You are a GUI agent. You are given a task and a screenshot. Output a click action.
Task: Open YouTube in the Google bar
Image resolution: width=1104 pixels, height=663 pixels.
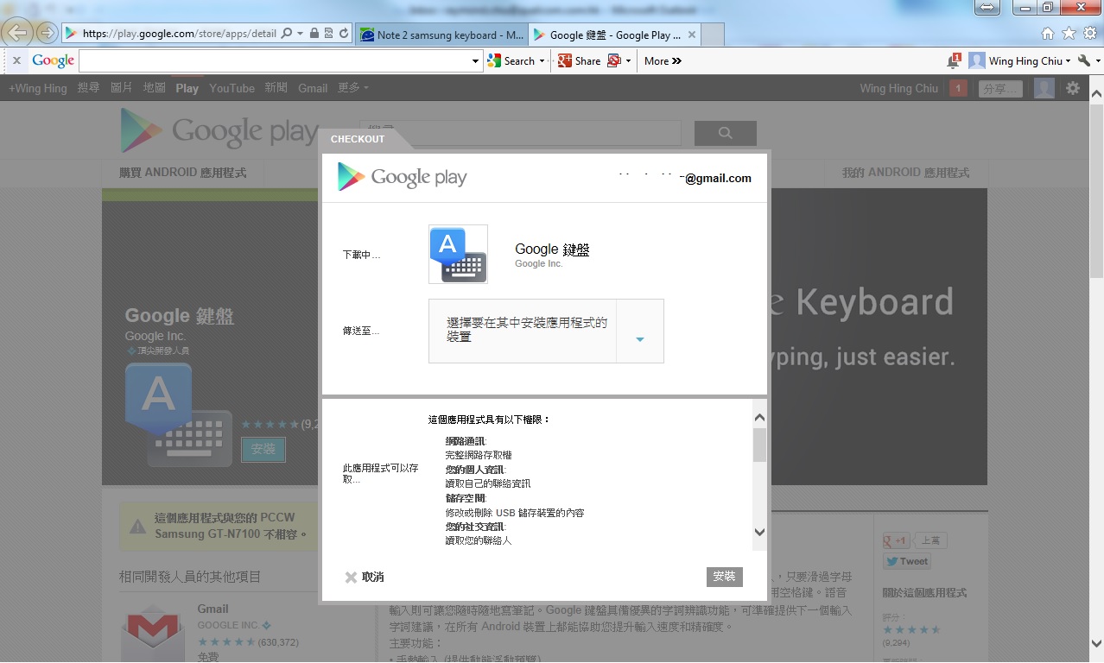tap(232, 88)
